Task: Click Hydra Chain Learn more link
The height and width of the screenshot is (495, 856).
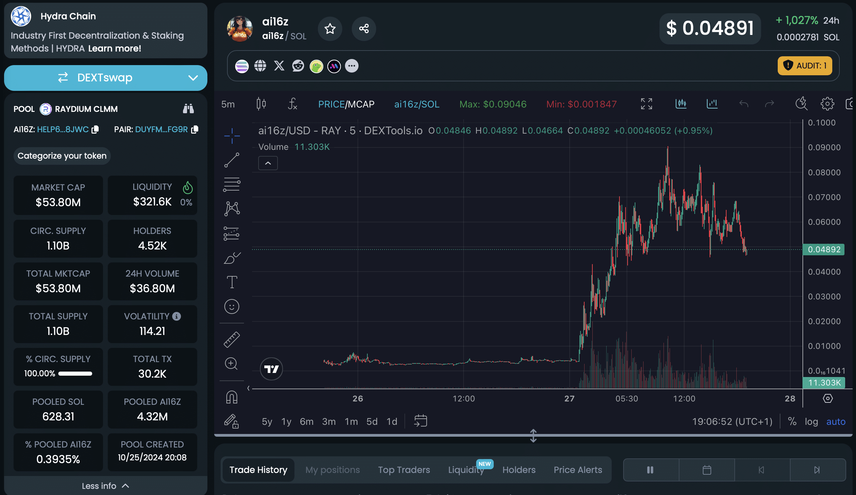Action: (x=115, y=48)
